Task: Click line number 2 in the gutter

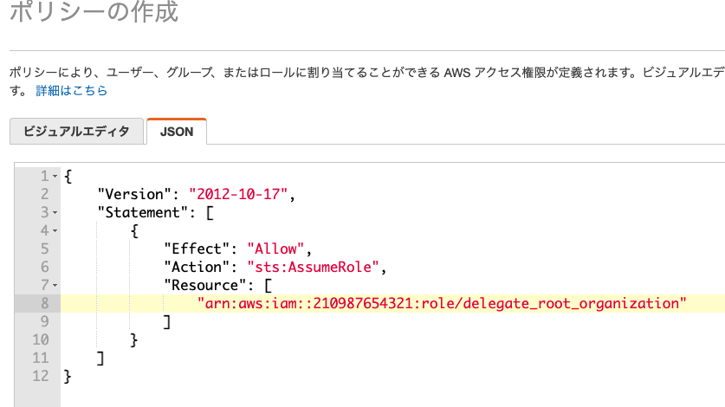Action: (x=44, y=194)
